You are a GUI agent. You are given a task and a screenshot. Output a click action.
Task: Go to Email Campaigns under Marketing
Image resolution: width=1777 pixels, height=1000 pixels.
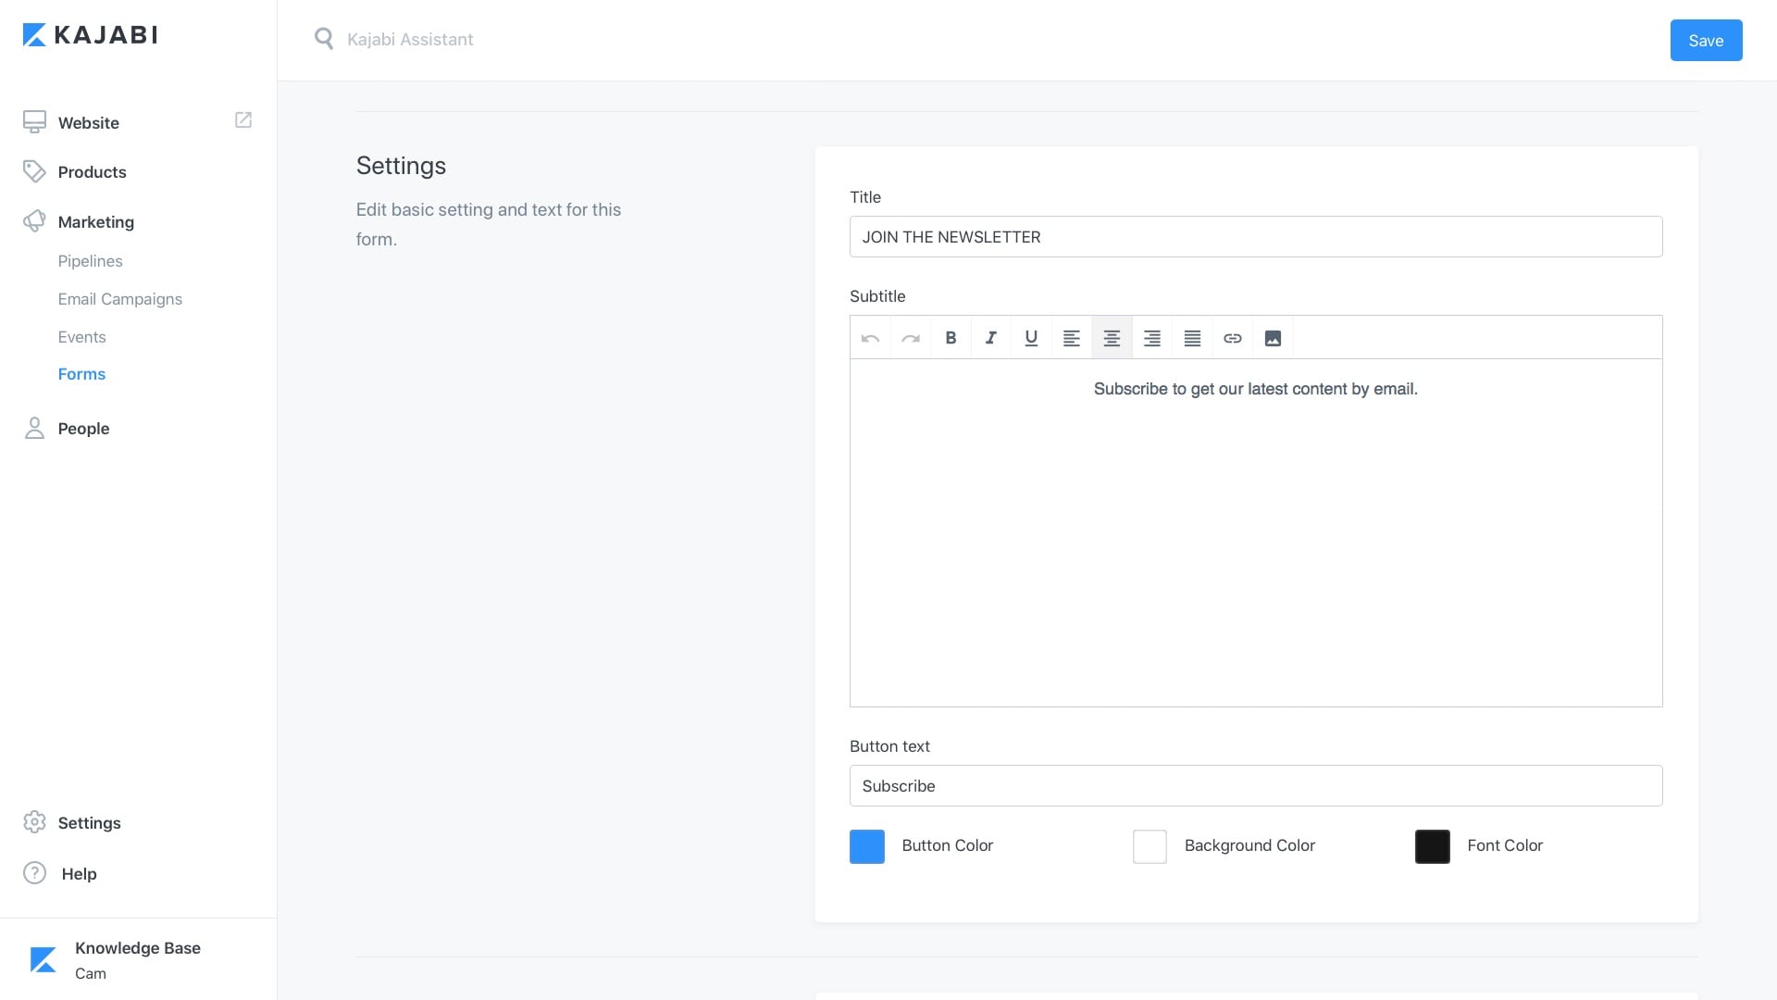click(120, 299)
